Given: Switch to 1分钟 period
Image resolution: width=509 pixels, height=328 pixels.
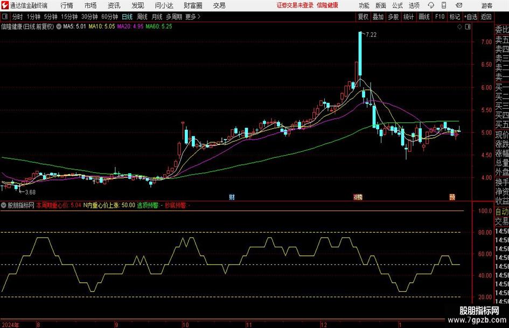Looking at the screenshot, I should click(33, 17).
